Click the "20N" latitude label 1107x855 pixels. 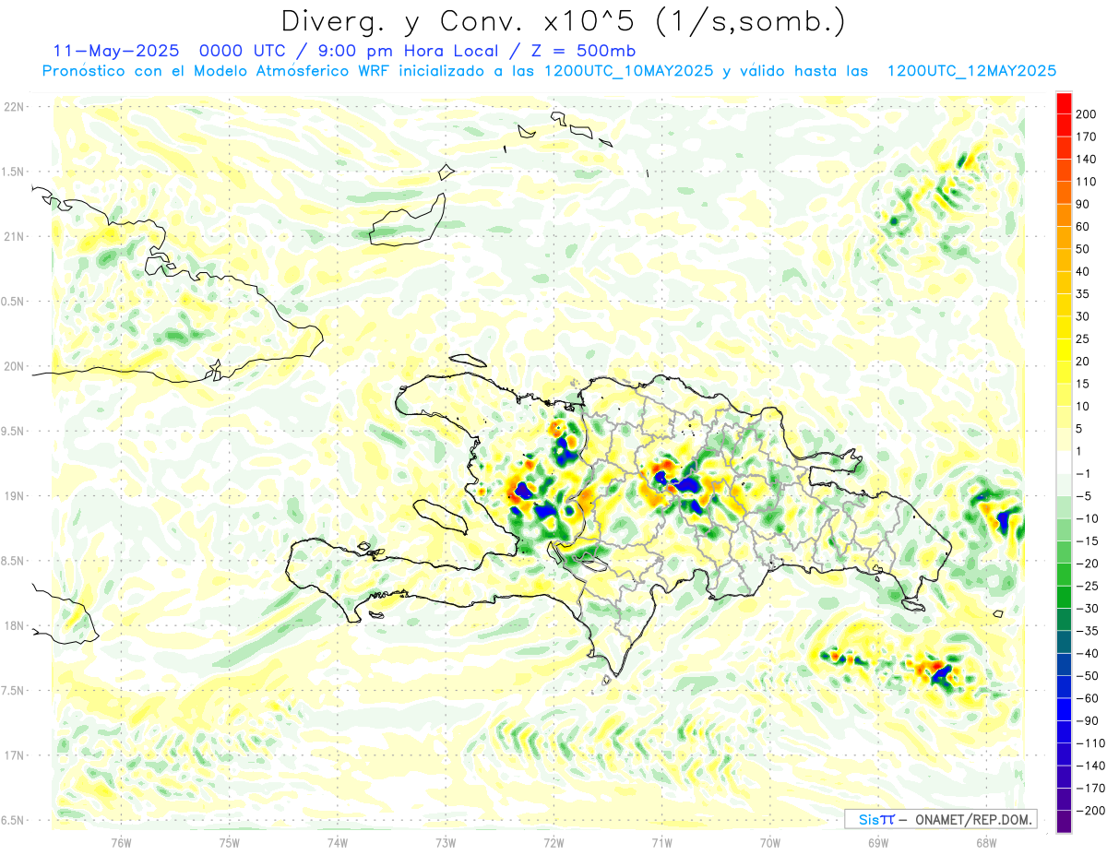coord(14,366)
